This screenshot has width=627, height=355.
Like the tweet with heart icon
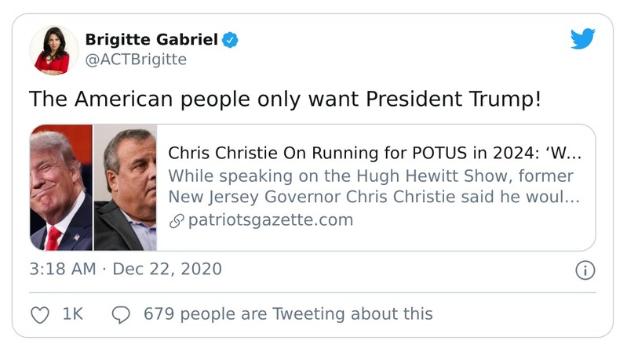coord(39,314)
